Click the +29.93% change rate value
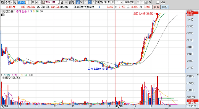The width and height of the screenshot is (199, 109). tap(30, 7)
